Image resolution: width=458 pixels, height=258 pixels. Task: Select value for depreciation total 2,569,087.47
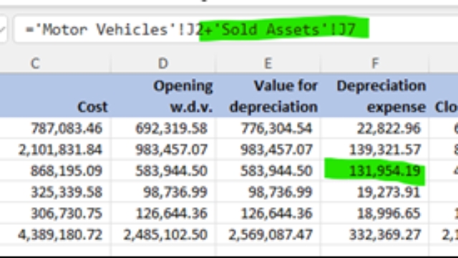click(x=268, y=234)
